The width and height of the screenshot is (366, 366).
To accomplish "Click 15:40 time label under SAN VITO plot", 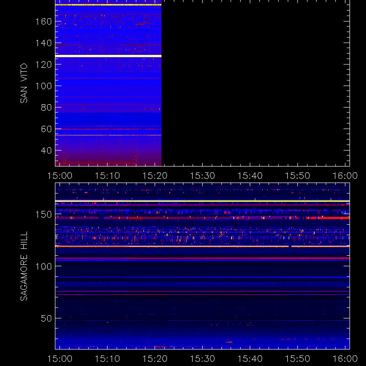I will point(250,176).
